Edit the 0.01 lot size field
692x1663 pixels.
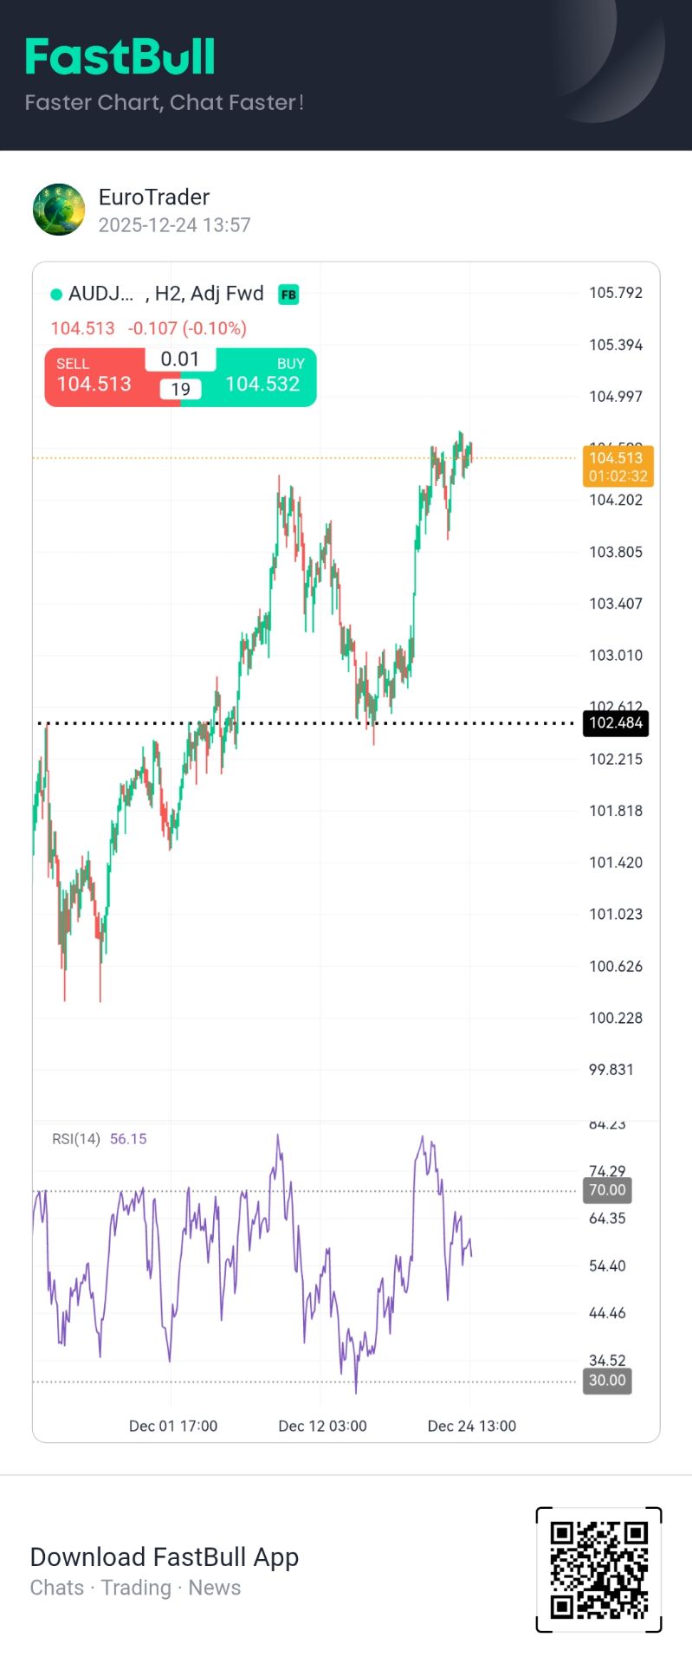click(x=180, y=359)
